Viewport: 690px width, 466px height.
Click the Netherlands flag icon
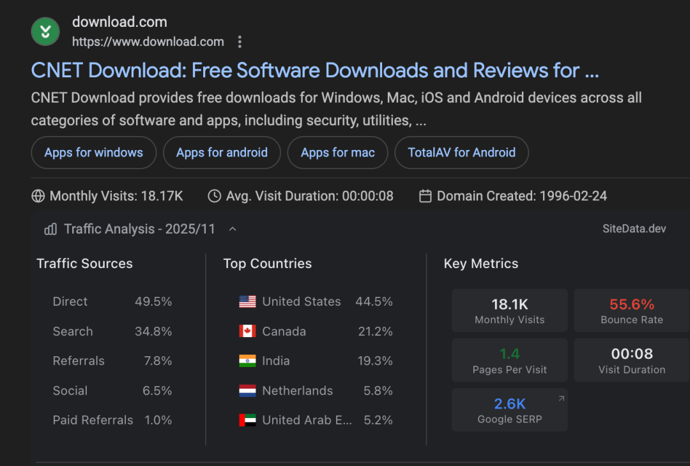(x=247, y=391)
